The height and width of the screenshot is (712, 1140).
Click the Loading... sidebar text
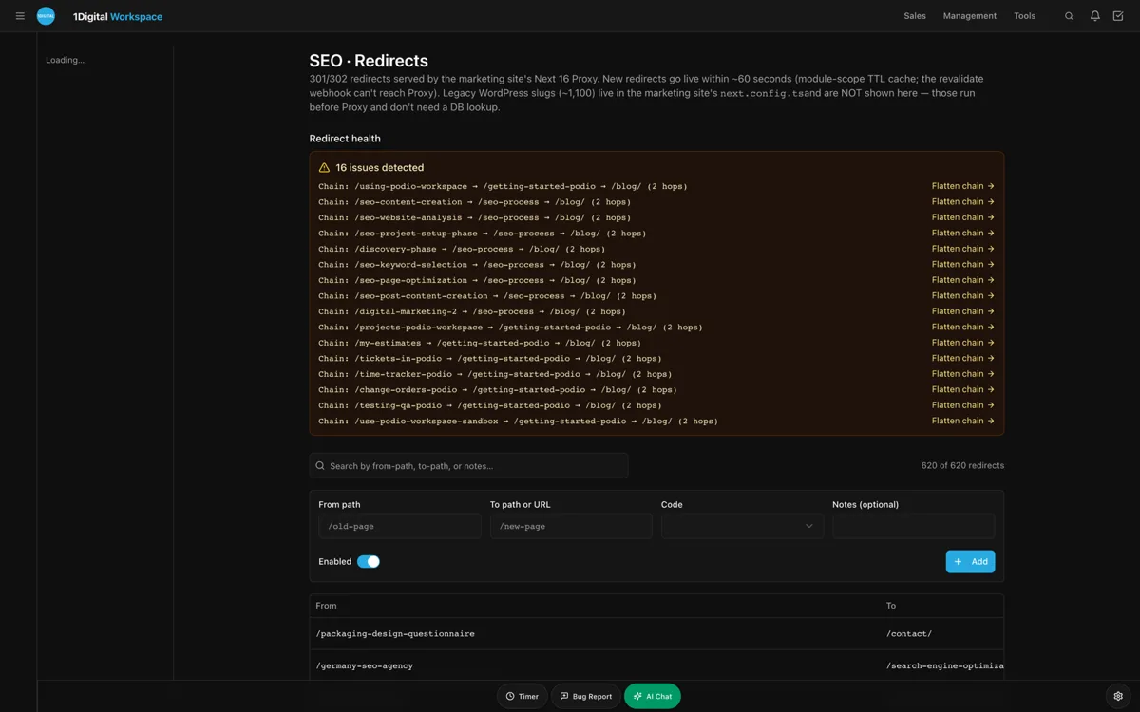tap(65, 60)
